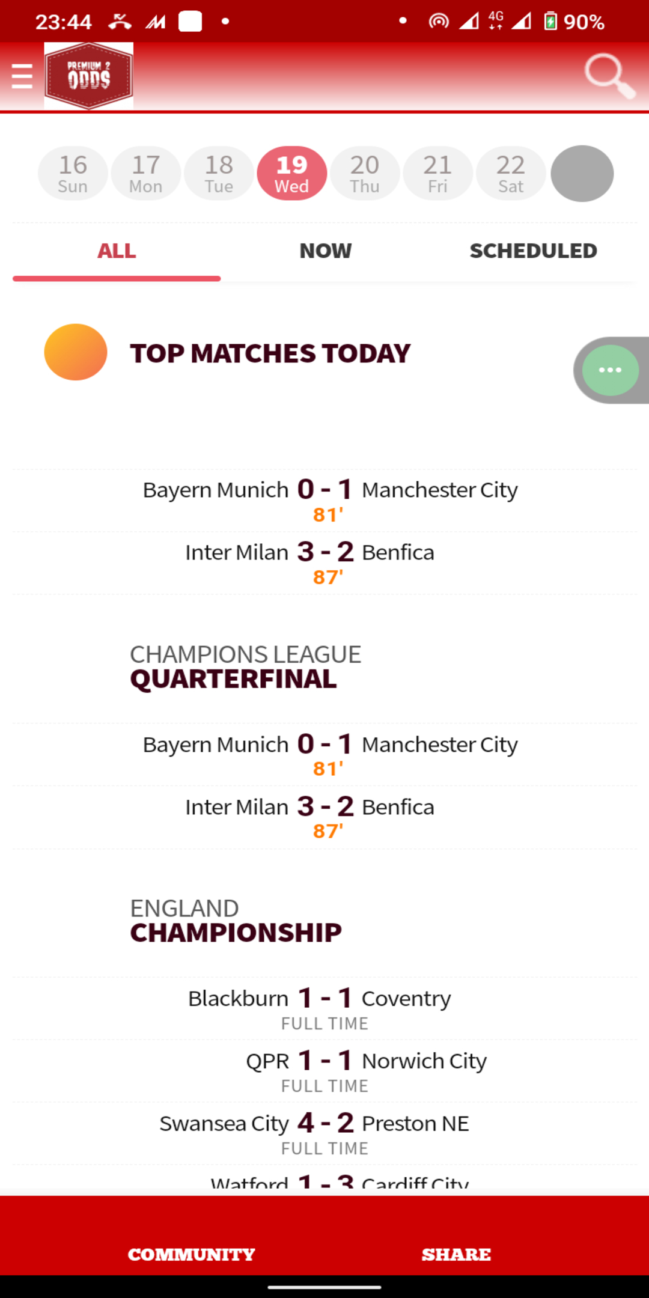Choose date 22 Sat
Image resolution: width=649 pixels, height=1298 pixels.
[511, 173]
